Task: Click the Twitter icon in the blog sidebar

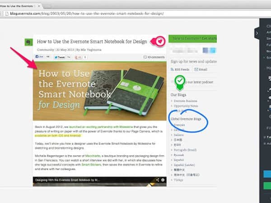Action: tap(213, 50)
